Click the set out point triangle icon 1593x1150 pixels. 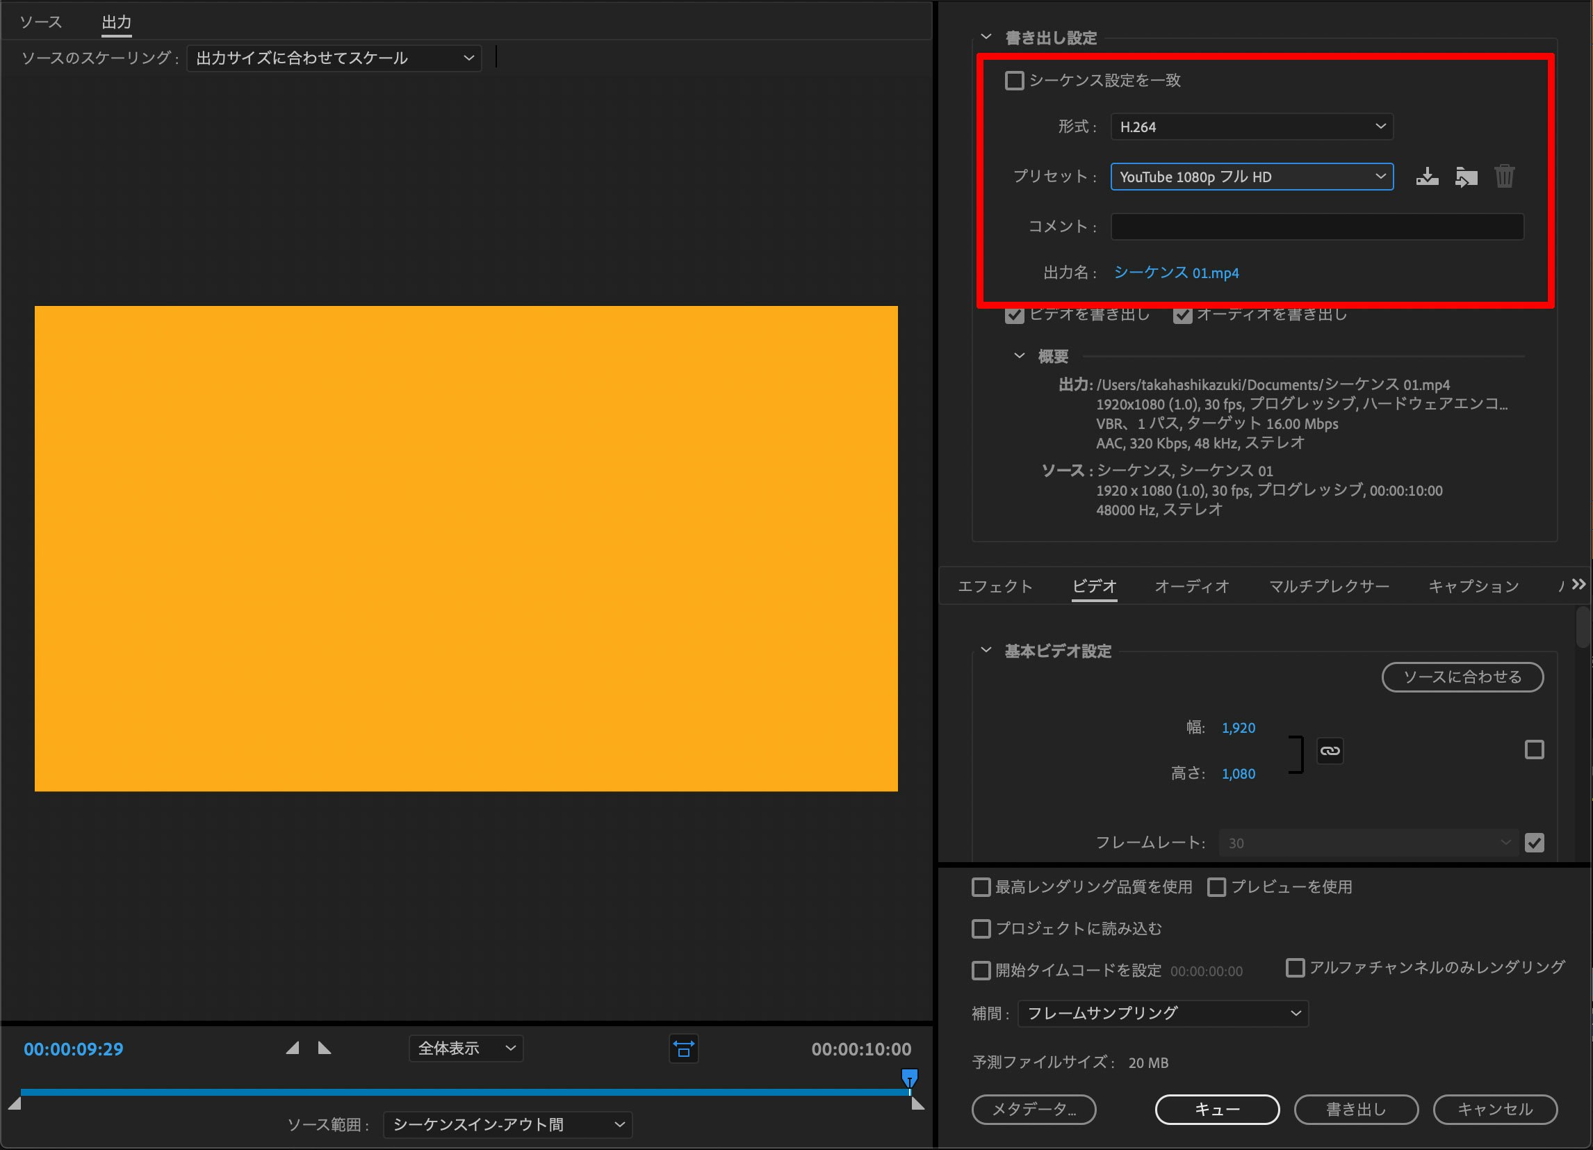click(x=324, y=1048)
